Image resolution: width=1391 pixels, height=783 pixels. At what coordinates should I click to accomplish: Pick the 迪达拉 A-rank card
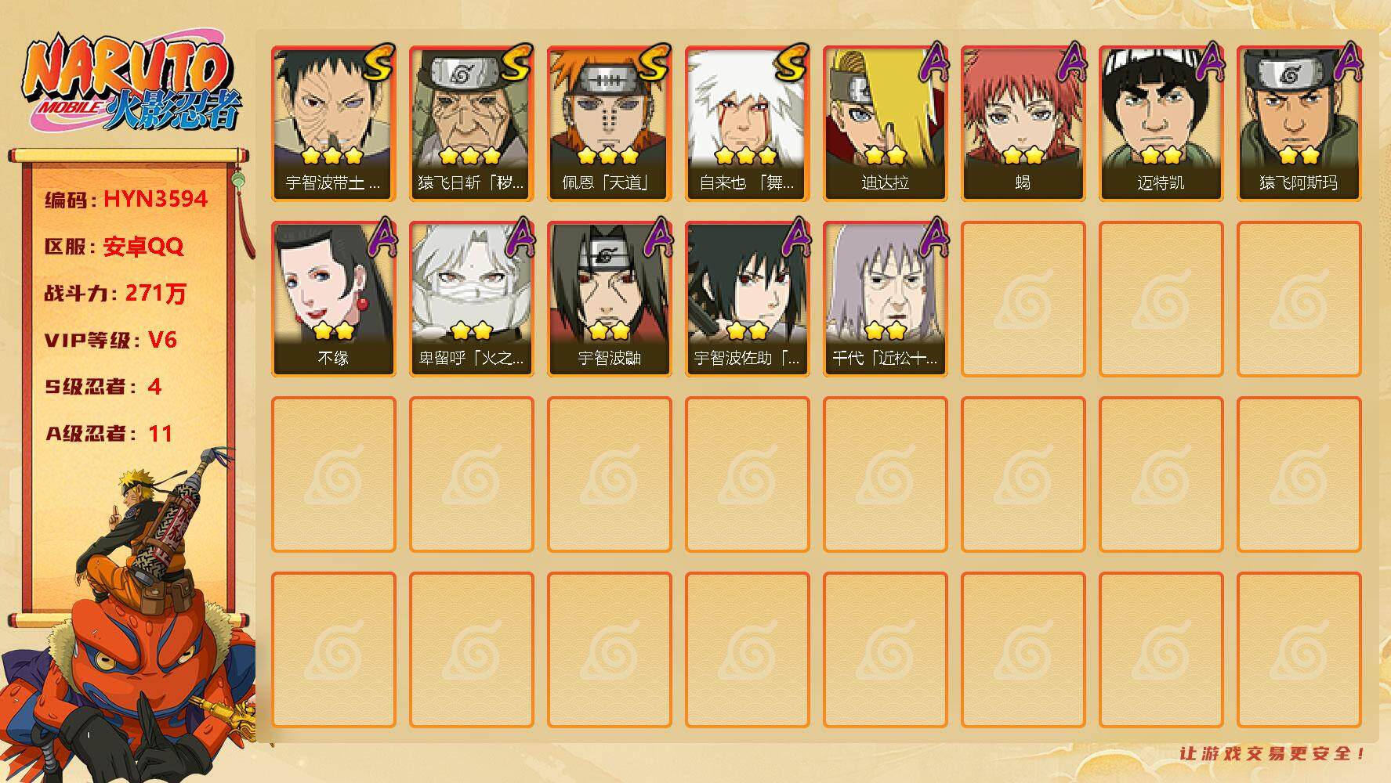click(886, 124)
